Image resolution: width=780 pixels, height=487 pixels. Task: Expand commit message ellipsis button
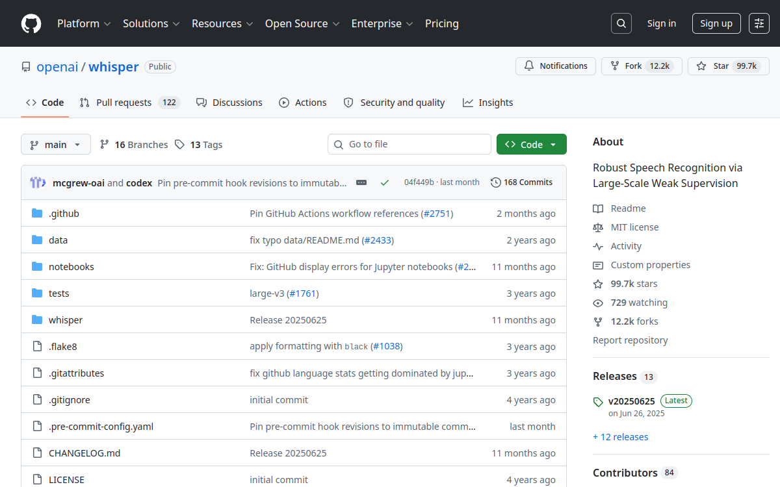(x=361, y=182)
